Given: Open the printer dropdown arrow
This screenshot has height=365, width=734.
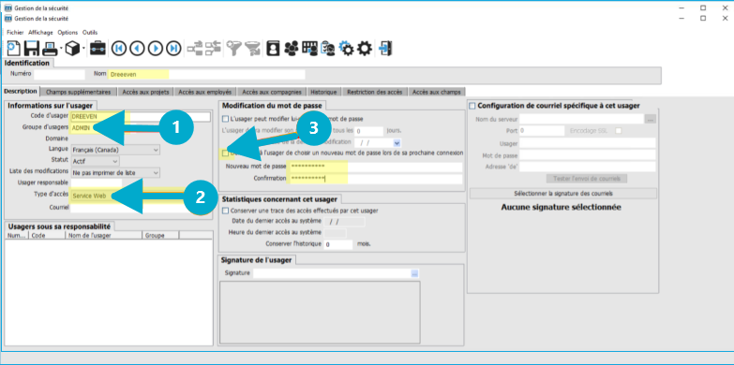Looking at the screenshot, I should pyautogui.click(x=61, y=49).
